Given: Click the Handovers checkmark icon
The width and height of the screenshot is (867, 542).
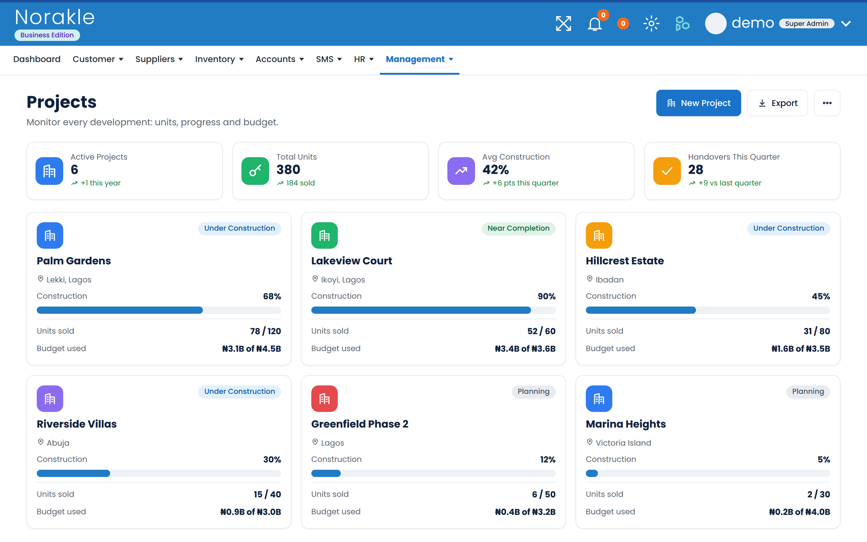Looking at the screenshot, I should (x=667, y=171).
